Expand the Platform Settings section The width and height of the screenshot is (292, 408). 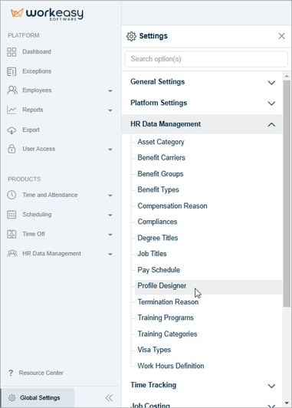click(202, 103)
